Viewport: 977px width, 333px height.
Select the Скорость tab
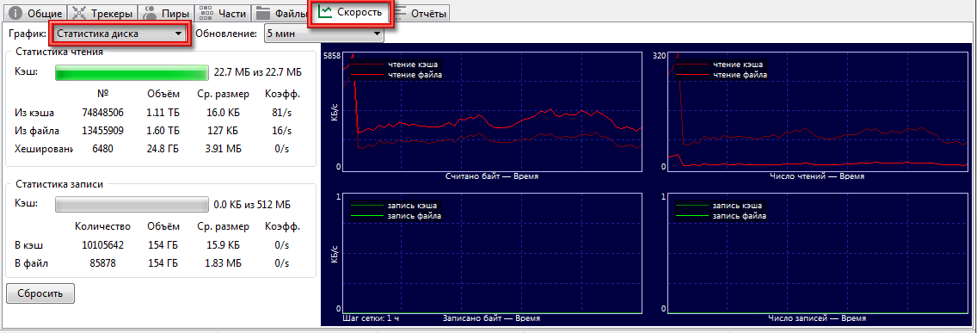[351, 12]
